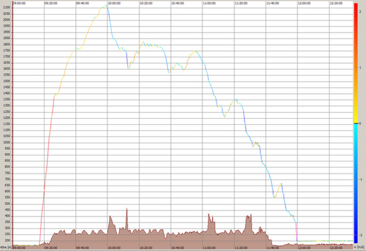Click the 09:00:00 label on the bottom time axis
Screen dimensions: 366x251
[x=19, y=248]
